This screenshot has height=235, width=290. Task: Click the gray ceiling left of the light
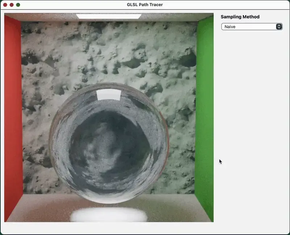point(43,17)
